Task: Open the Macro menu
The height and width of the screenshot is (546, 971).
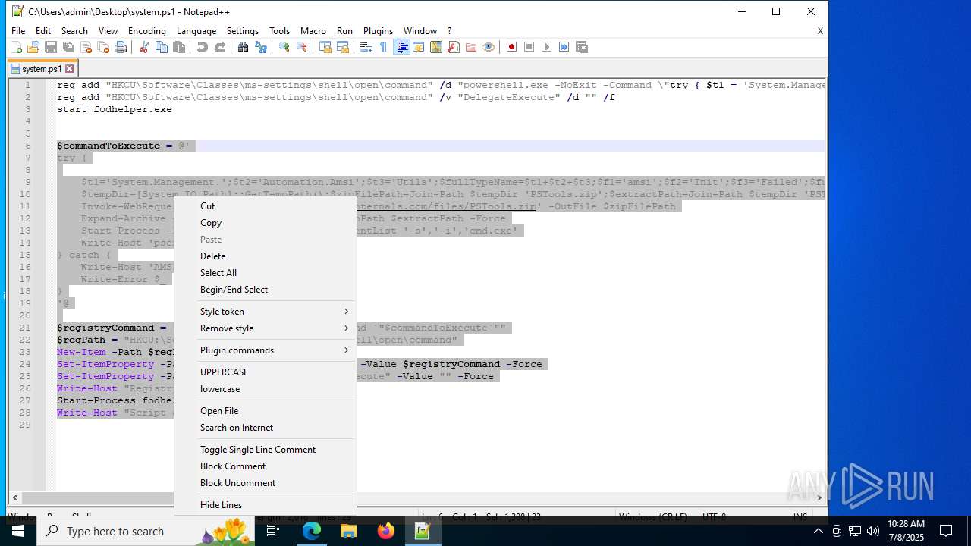Action: pyautogui.click(x=313, y=31)
